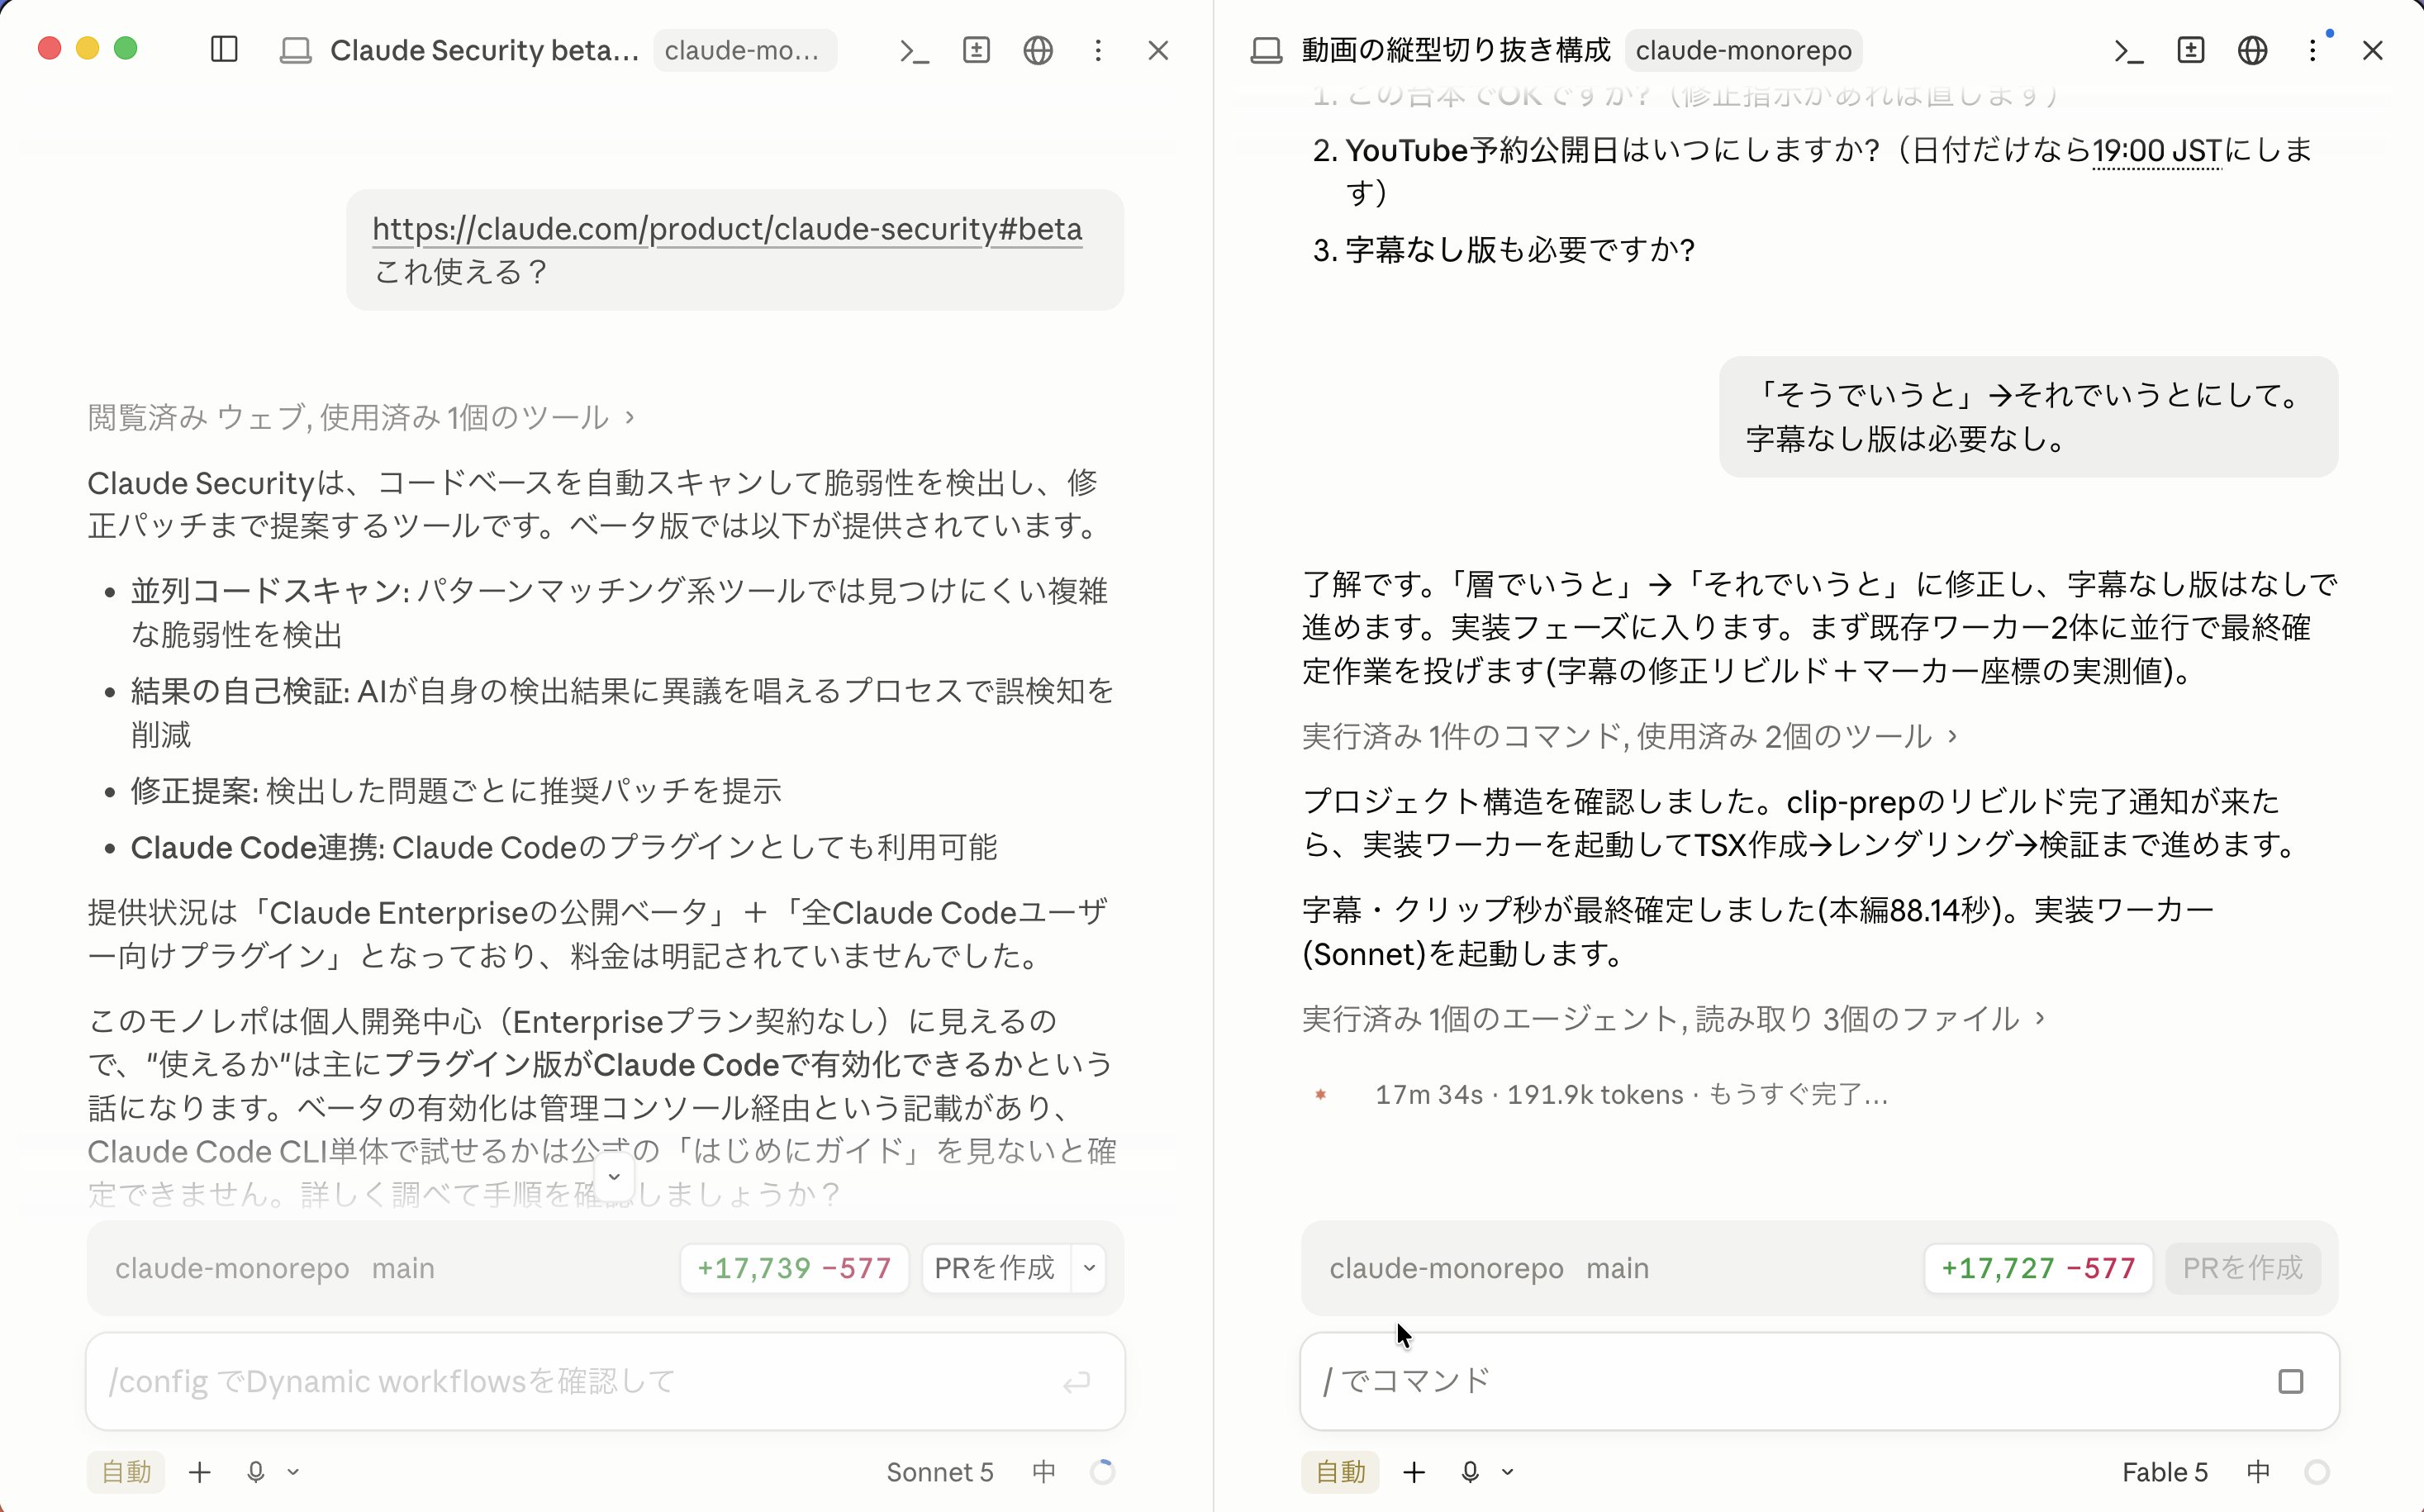This screenshot has width=2424, height=1512.
Task: Click claude-monorepo main branch label in right pane
Action: pyautogui.click(x=1489, y=1268)
